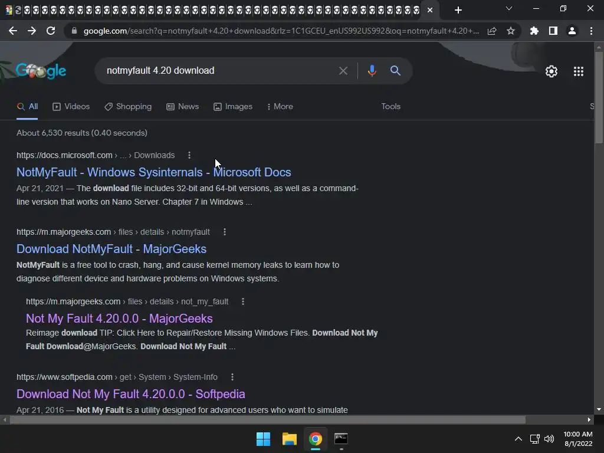
Task: Share this page from the address bar
Action: (492, 31)
